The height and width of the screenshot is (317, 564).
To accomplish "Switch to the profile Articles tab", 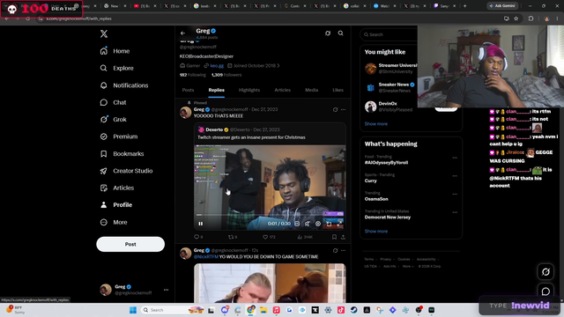I will [x=282, y=90].
